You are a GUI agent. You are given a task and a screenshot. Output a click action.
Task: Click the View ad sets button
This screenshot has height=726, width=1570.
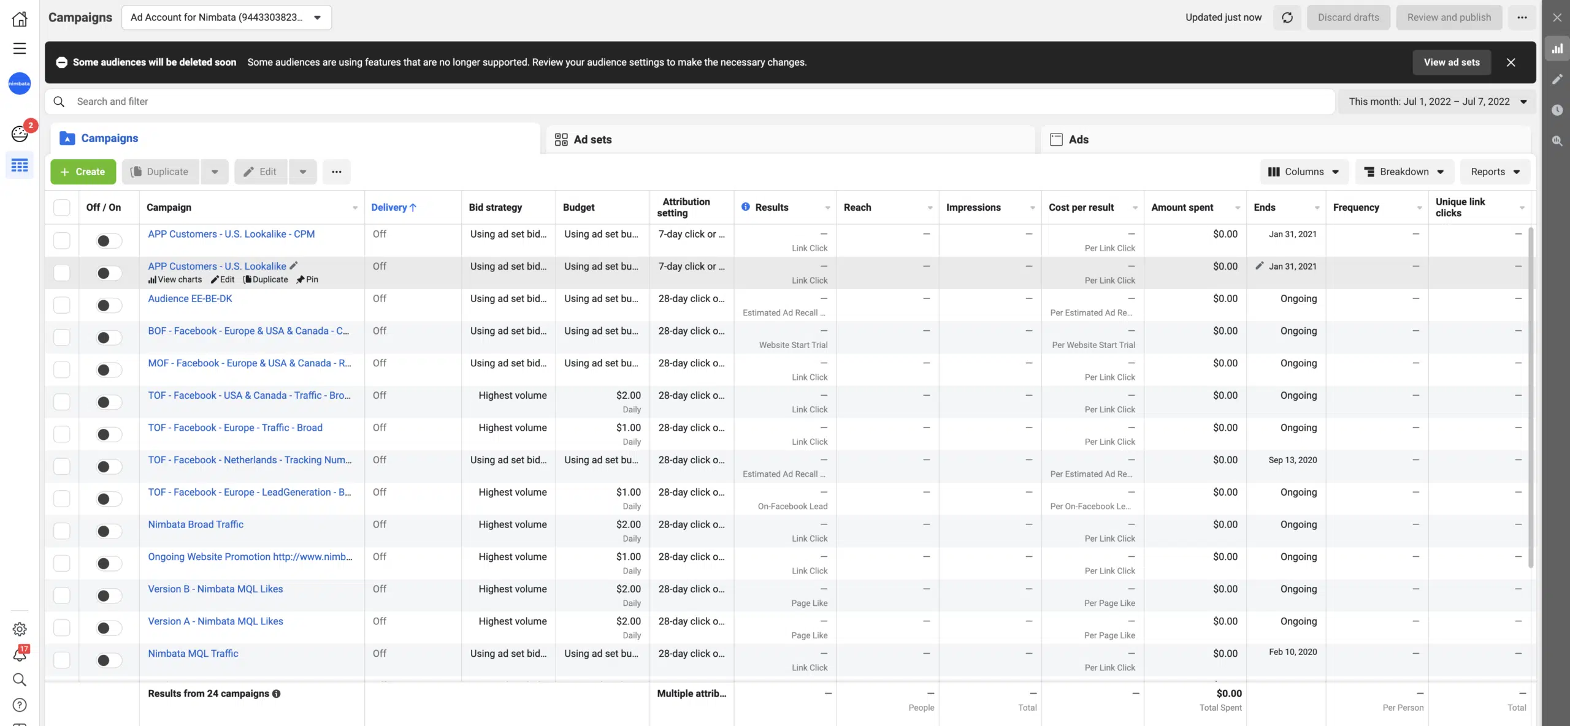tap(1452, 62)
